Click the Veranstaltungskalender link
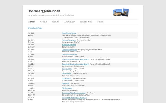 35,28
